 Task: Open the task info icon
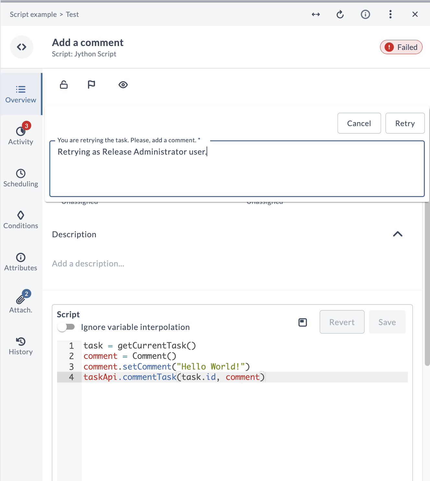click(365, 14)
